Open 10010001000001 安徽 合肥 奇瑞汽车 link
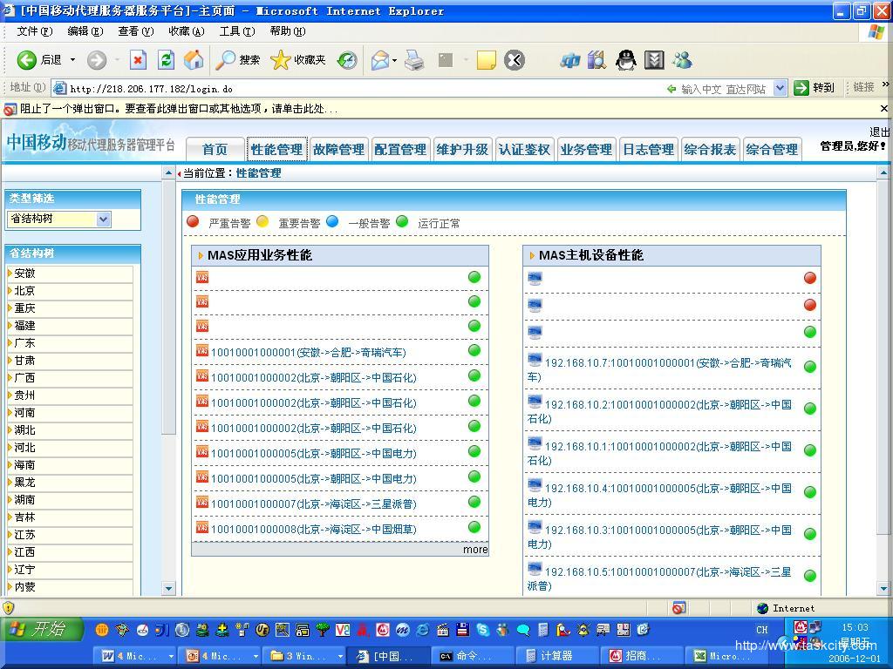893x669 pixels. coord(308,353)
